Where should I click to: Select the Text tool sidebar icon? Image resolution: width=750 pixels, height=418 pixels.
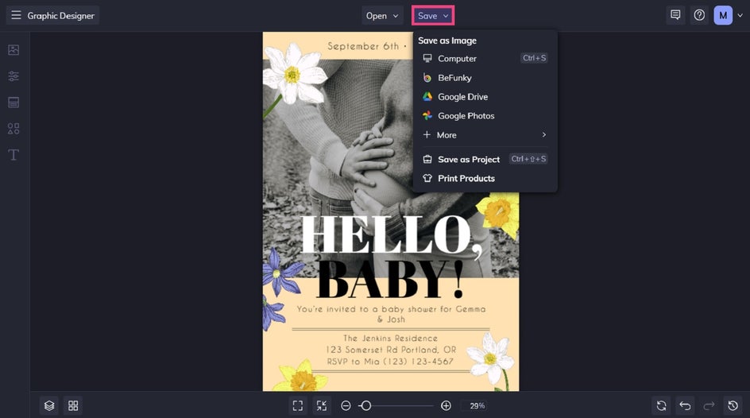[14, 154]
